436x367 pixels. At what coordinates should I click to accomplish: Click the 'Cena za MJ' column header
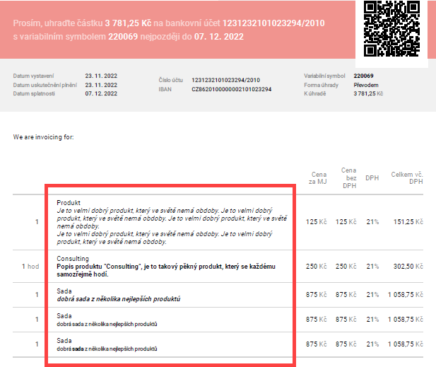coord(319,177)
